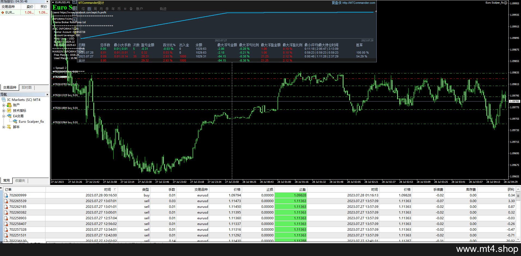Switch to 交易品种 tab in Market Watch
Screen dimensions: 521x256
tap(10, 88)
